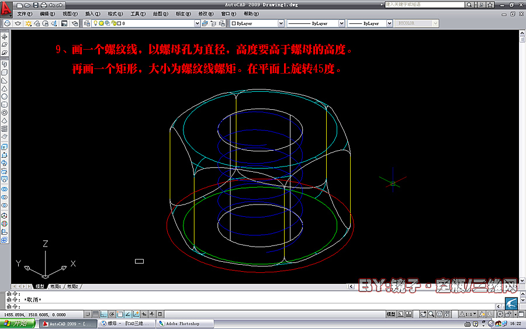526x329 pixels.
Task: Switch to the 布局2 layout tab
Action: pos(72,286)
